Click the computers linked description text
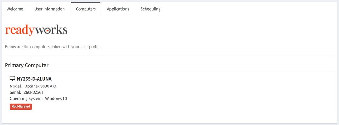The width and height of the screenshot is (339, 125). click(x=53, y=47)
